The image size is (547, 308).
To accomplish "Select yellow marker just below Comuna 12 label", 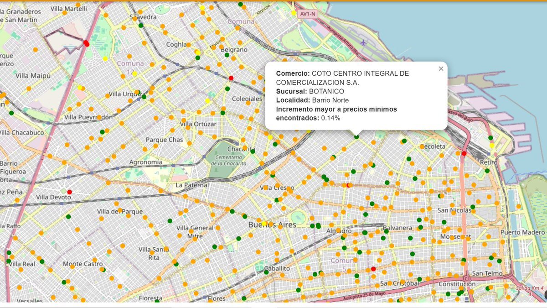I will [134, 73].
